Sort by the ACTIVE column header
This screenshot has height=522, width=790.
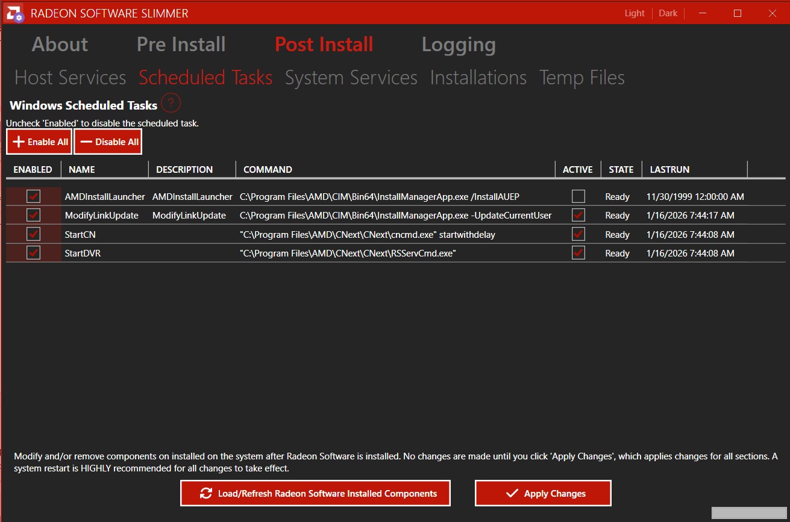tap(578, 169)
